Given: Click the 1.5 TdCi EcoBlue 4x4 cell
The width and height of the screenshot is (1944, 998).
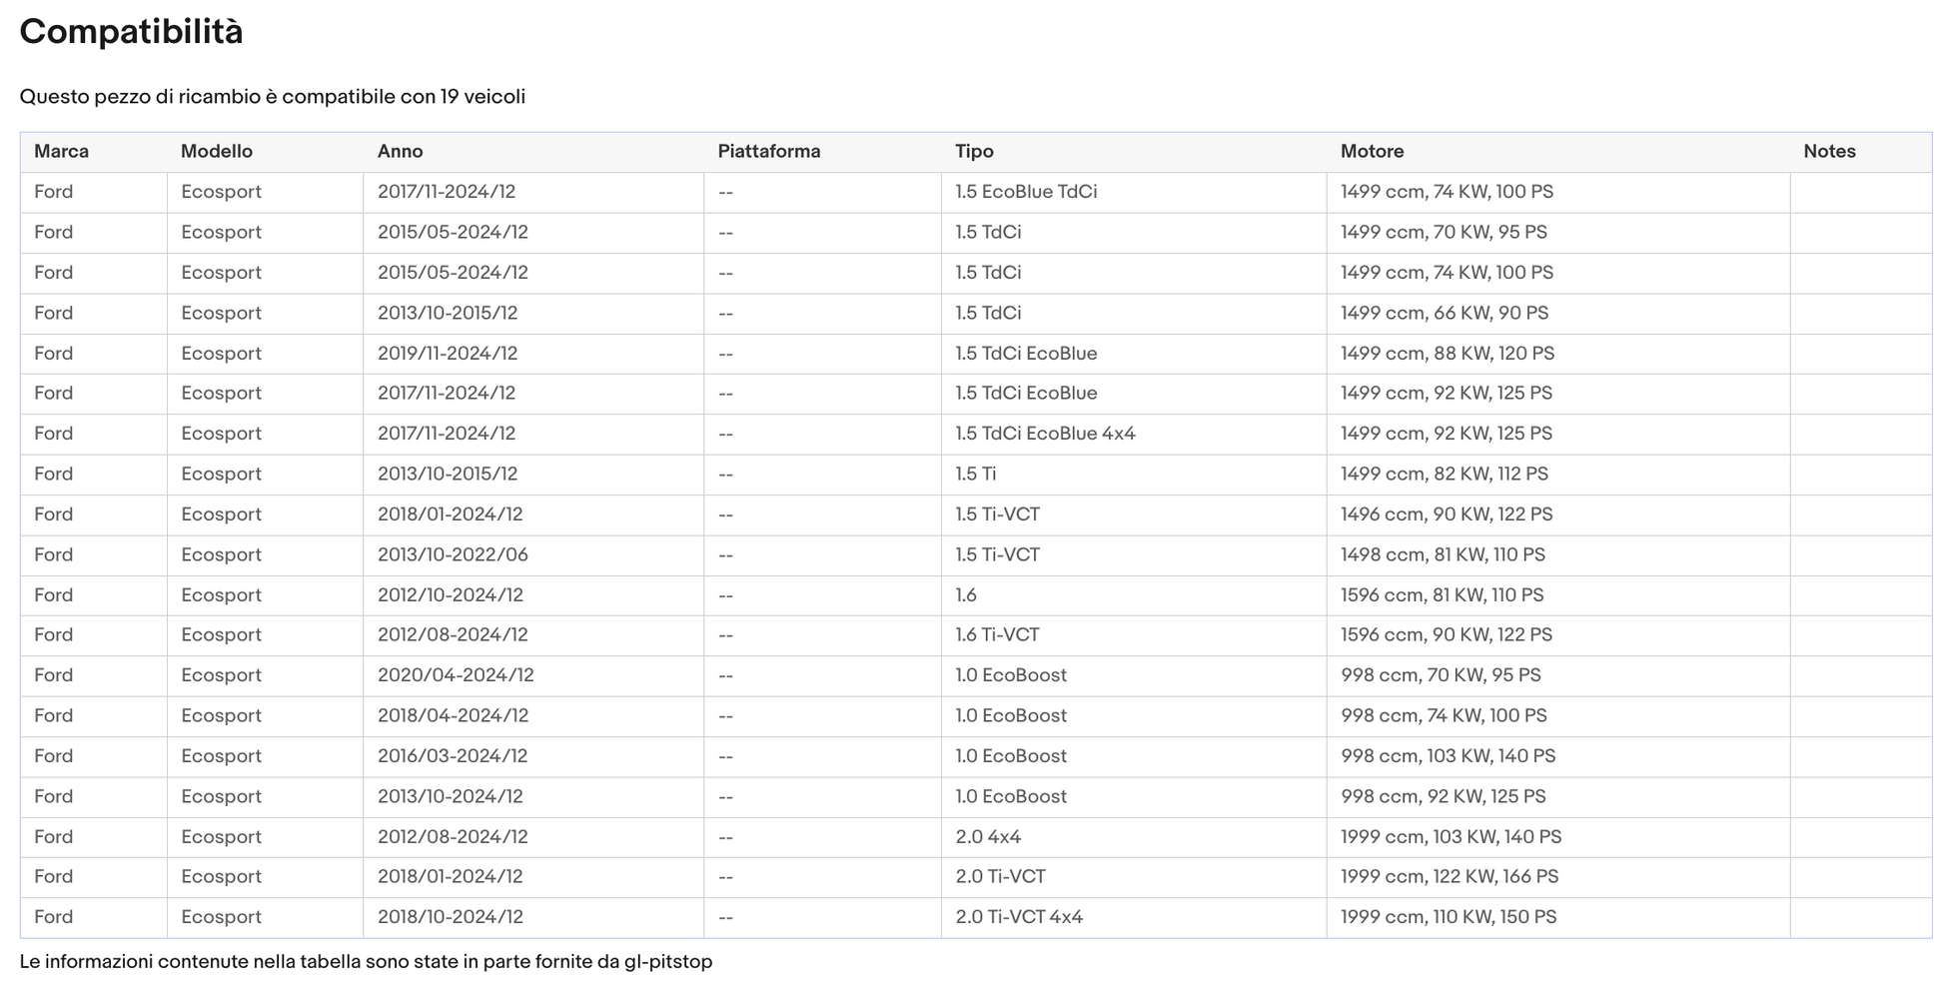Looking at the screenshot, I should (x=1045, y=434).
